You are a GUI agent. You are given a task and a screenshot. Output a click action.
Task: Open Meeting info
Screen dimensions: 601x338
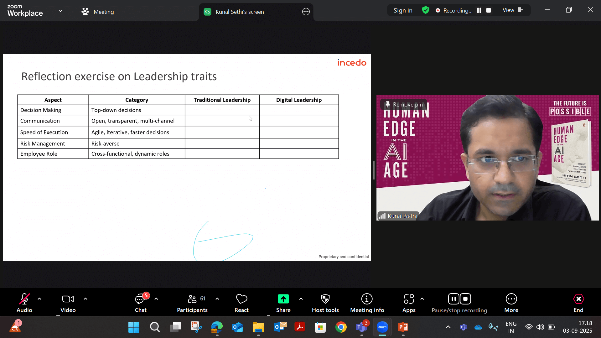point(367,303)
